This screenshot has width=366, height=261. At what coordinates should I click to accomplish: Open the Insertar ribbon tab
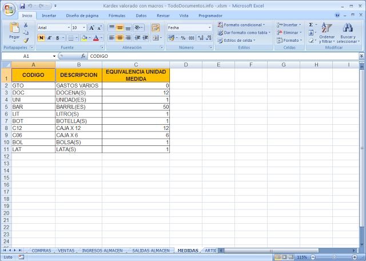click(49, 15)
